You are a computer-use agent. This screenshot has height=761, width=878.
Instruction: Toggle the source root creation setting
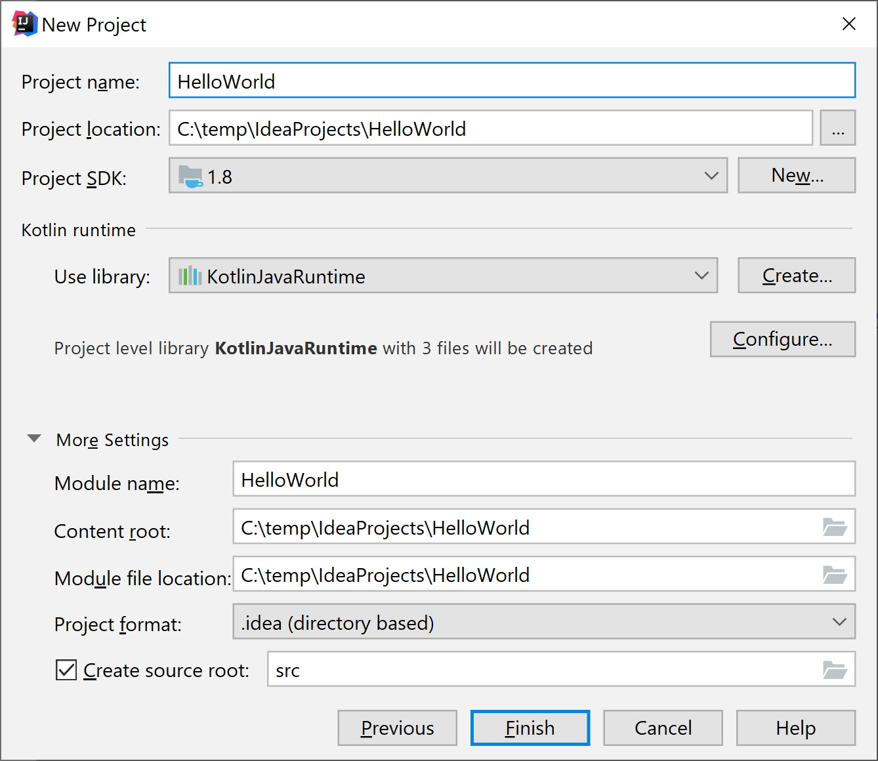pos(66,669)
